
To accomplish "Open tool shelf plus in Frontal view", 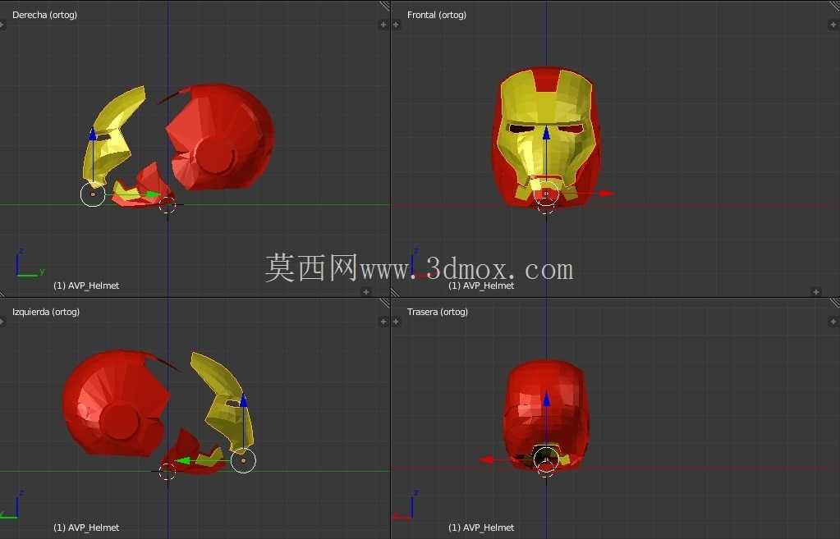I will point(397,24).
